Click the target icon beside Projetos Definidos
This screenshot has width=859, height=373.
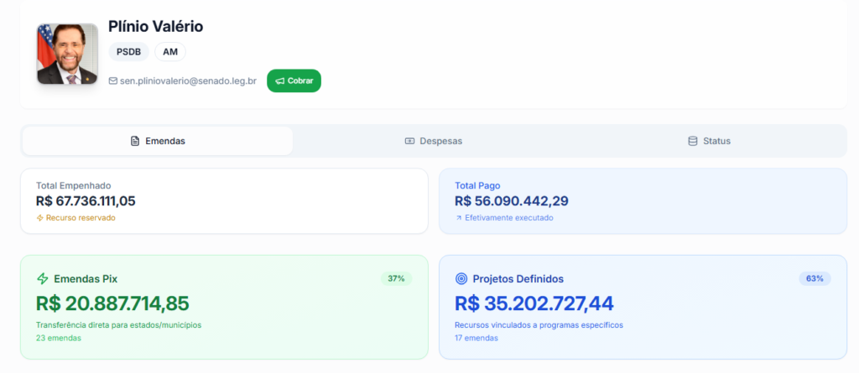point(461,279)
